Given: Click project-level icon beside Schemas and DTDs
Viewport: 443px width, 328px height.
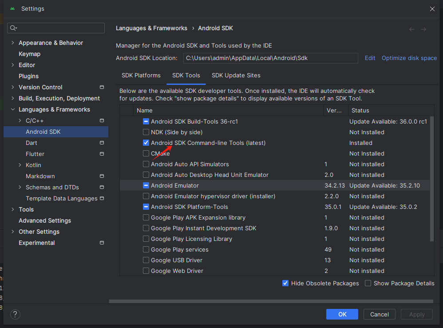Looking at the screenshot, I should [102, 187].
